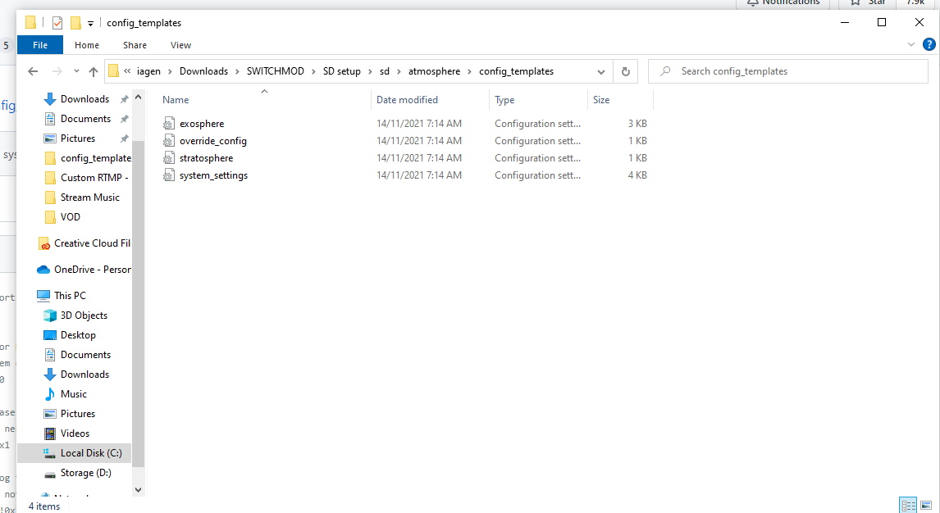Viewport: 940px width, 513px height.
Task: Navigate to SWITCHMOD in breadcrumb
Action: pos(275,71)
